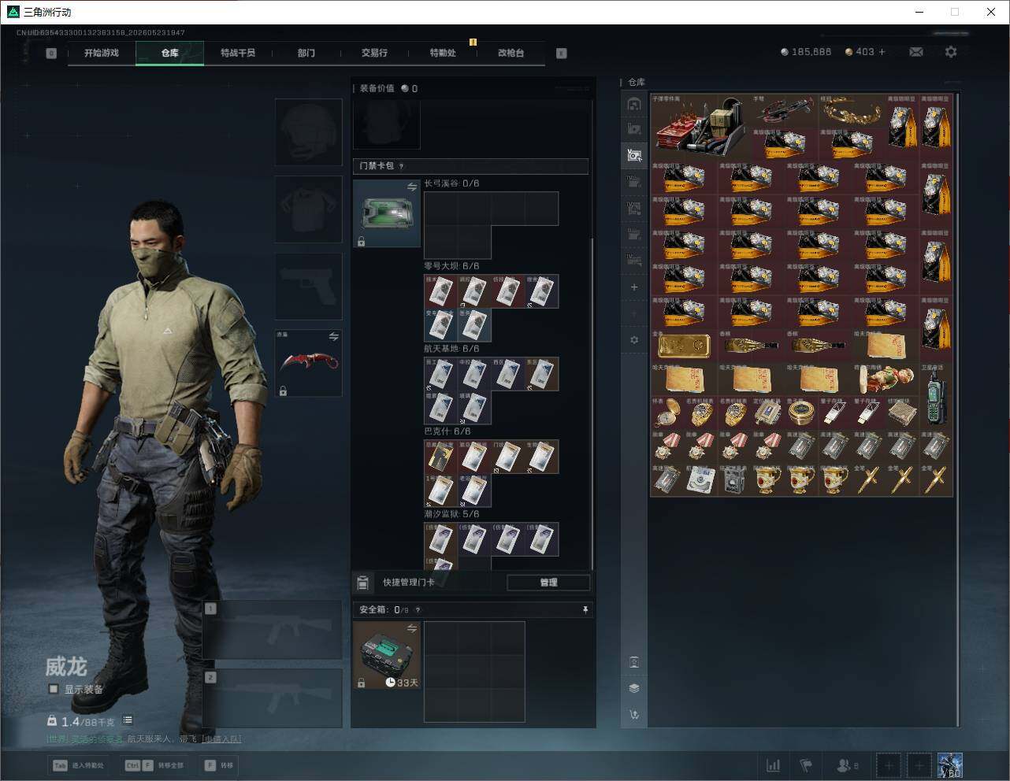Select the gold bar item
Screen dimensions: 1010x781
click(684, 345)
